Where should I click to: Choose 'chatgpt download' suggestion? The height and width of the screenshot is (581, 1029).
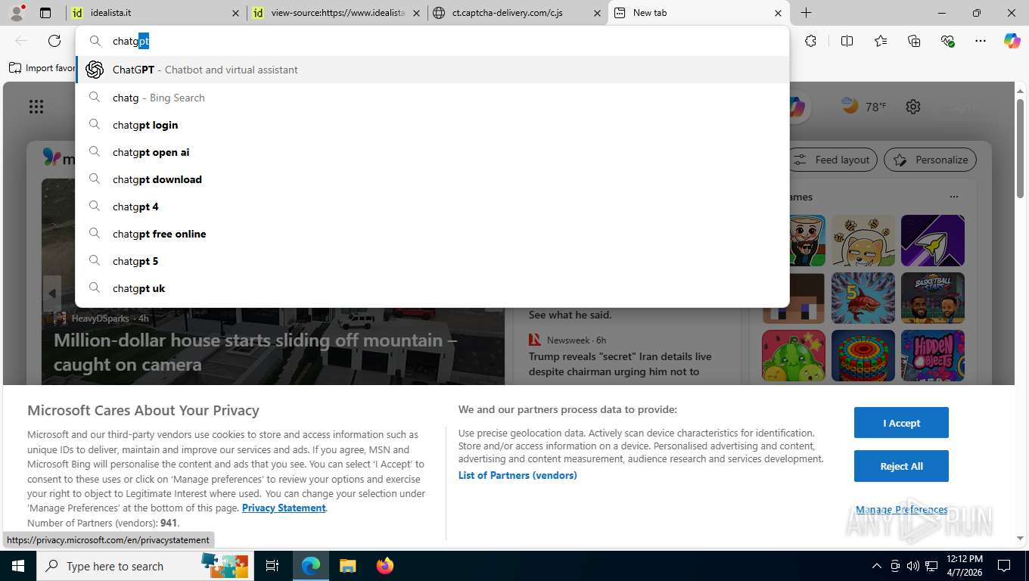pyautogui.click(x=432, y=179)
